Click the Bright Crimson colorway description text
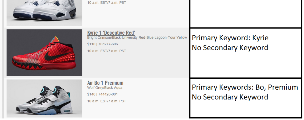 (137, 38)
